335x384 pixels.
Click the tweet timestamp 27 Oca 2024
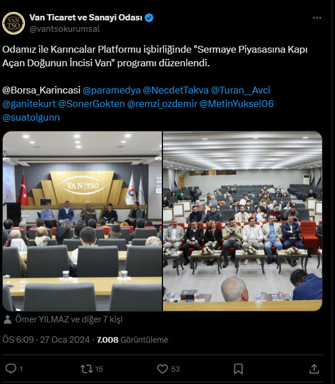[65, 340]
